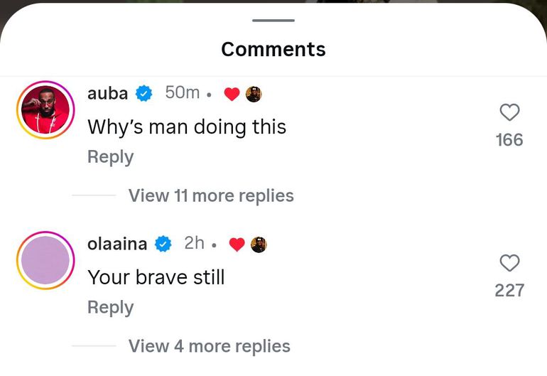Open olaaina's profile picture
The width and height of the screenshot is (547, 376).
click(x=45, y=260)
